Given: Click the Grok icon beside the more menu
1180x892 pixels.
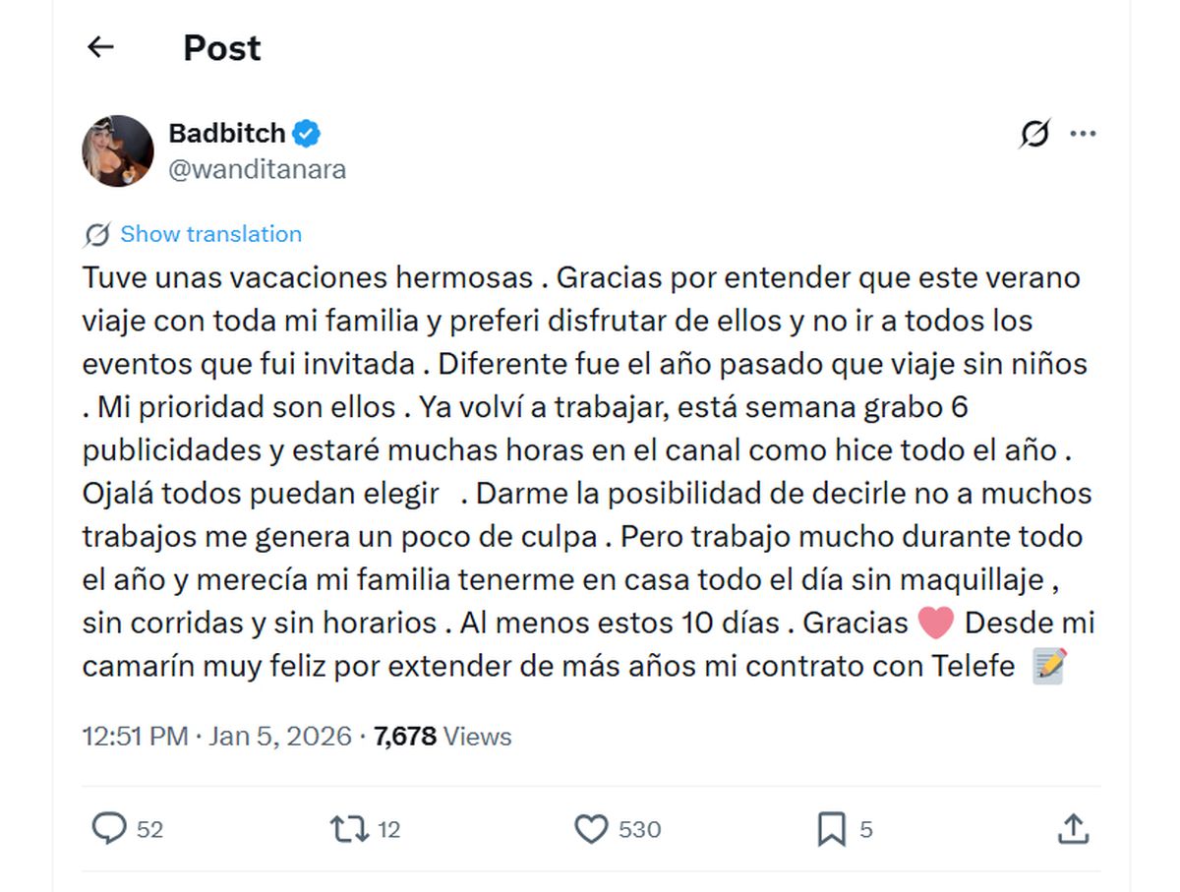Looking at the screenshot, I should click(1034, 133).
